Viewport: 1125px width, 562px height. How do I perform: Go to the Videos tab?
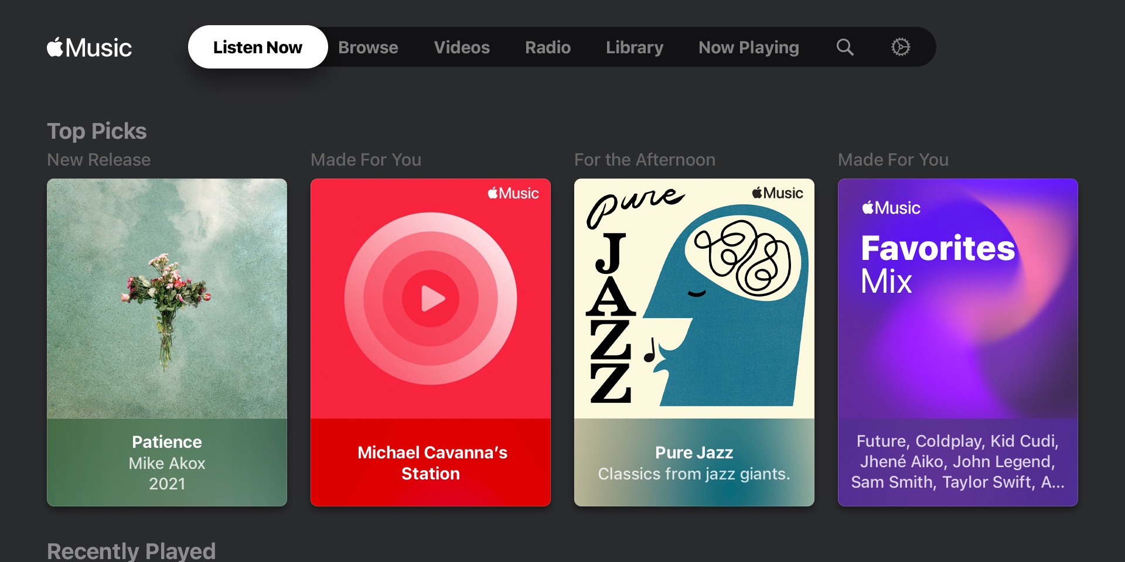pos(461,47)
